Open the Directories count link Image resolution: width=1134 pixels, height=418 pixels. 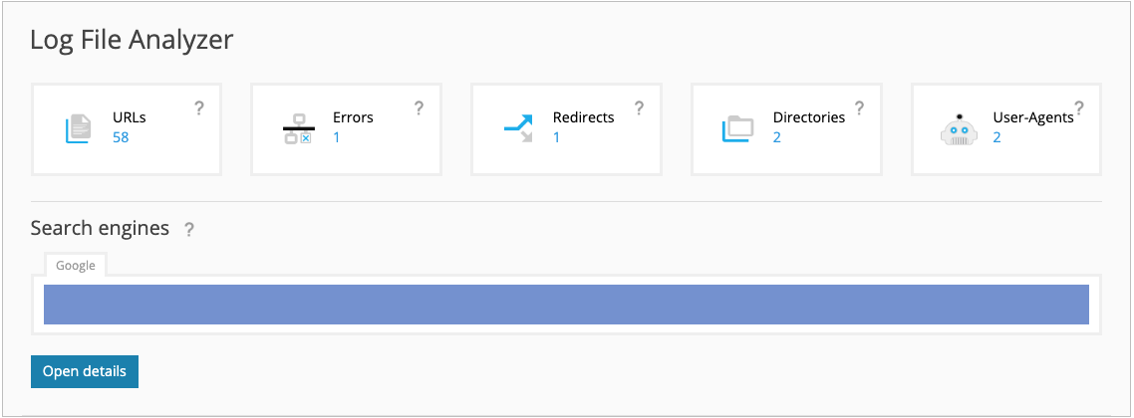776,137
